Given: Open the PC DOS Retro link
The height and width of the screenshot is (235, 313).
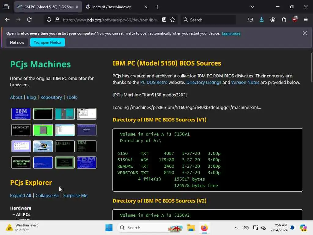Looking at the screenshot, I should (154, 82).
